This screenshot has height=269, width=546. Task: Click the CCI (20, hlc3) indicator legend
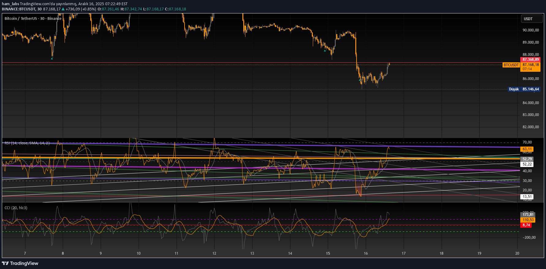click(16, 208)
